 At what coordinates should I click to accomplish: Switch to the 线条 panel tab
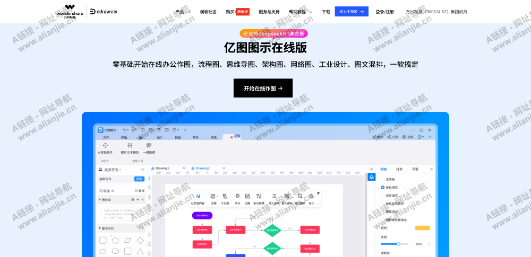point(399,169)
